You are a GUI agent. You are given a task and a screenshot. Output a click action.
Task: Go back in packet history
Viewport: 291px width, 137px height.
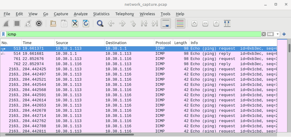coord(111,24)
